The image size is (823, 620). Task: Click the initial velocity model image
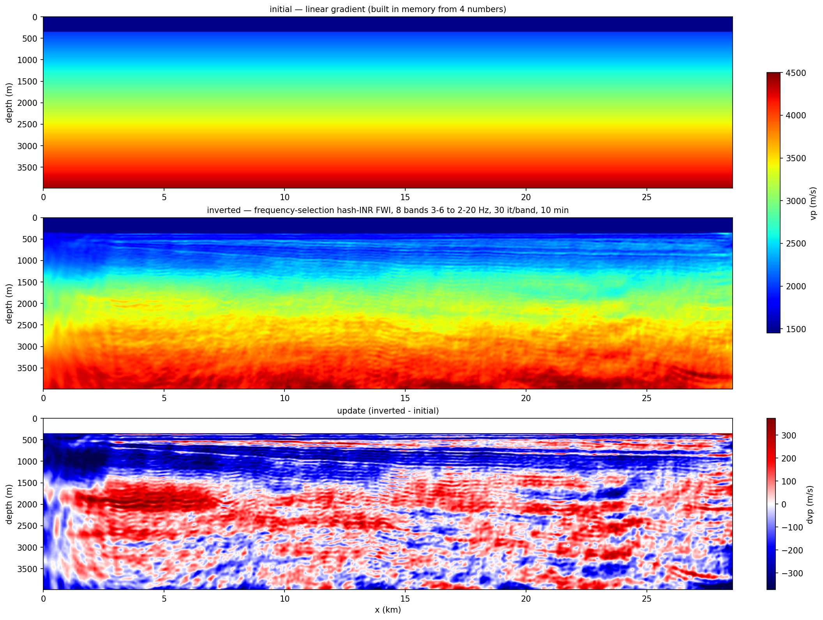tap(388, 102)
